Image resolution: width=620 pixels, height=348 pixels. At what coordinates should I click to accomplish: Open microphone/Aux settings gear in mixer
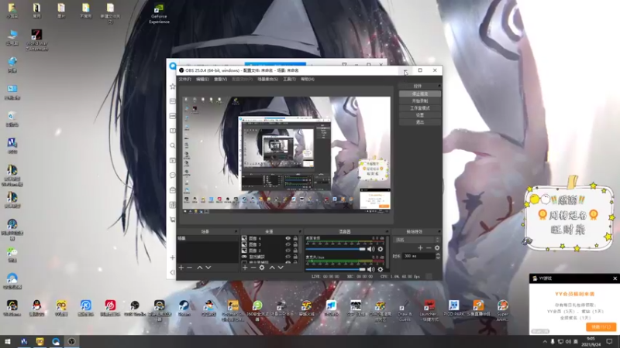[x=381, y=269]
